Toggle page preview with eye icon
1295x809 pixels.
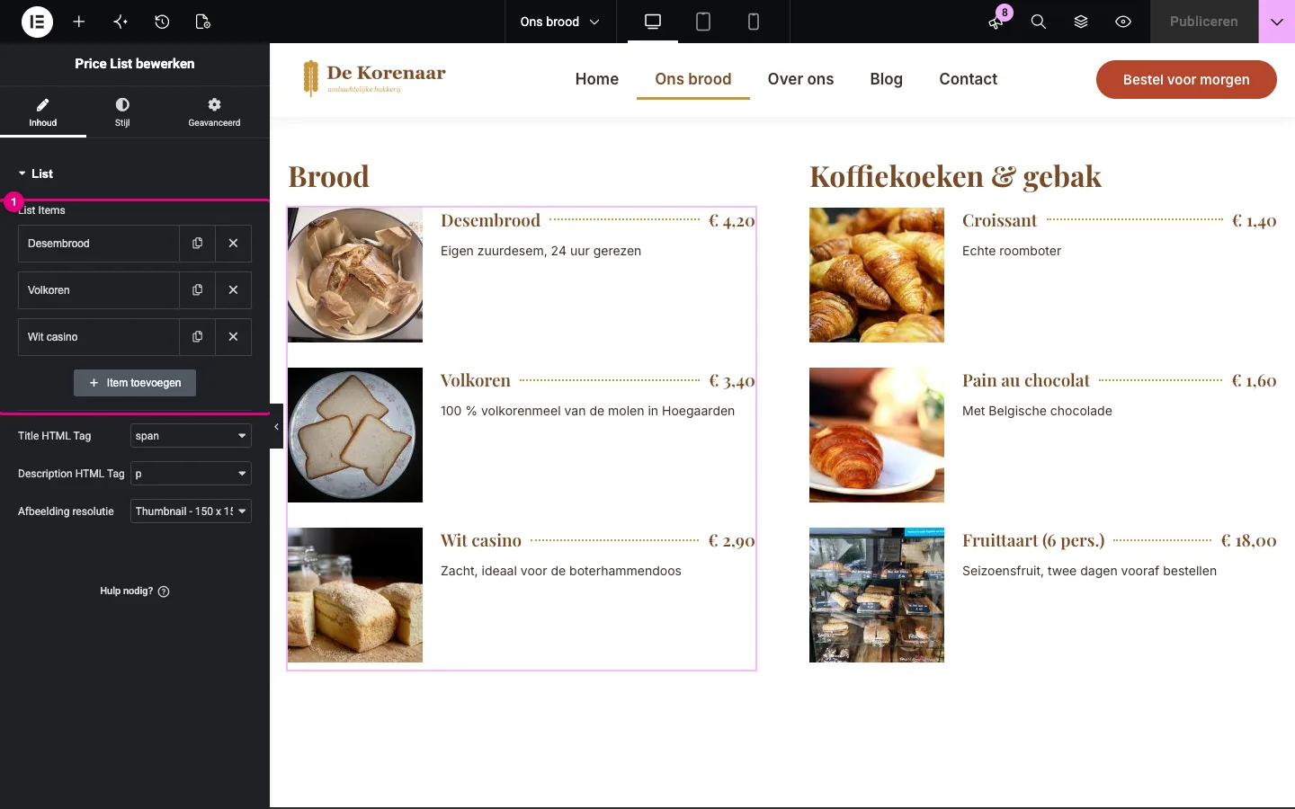(1123, 22)
